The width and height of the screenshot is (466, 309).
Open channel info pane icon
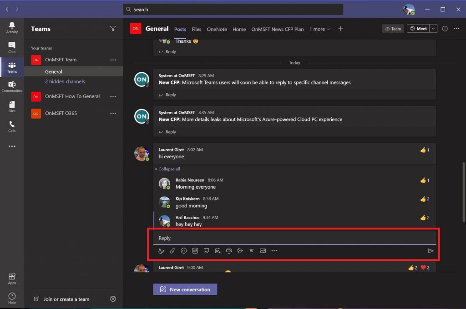pyautogui.click(x=445, y=29)
